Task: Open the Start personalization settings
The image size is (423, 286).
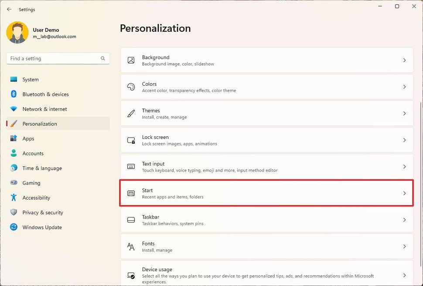Action: [266, 193]
